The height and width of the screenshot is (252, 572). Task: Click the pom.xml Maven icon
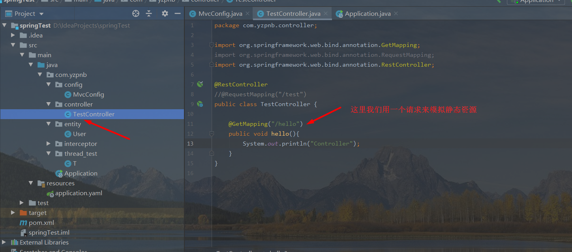23,223
